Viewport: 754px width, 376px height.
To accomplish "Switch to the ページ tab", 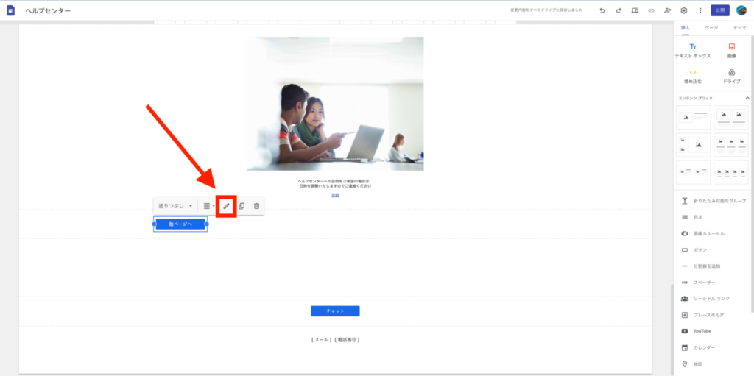I will tap(711, 27).
